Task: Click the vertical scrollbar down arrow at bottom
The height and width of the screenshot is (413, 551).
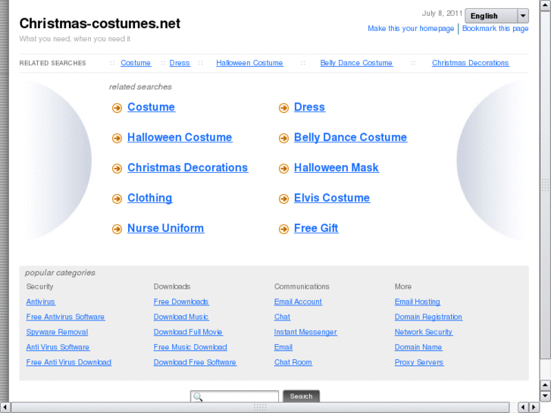Action: pos(546,396)
